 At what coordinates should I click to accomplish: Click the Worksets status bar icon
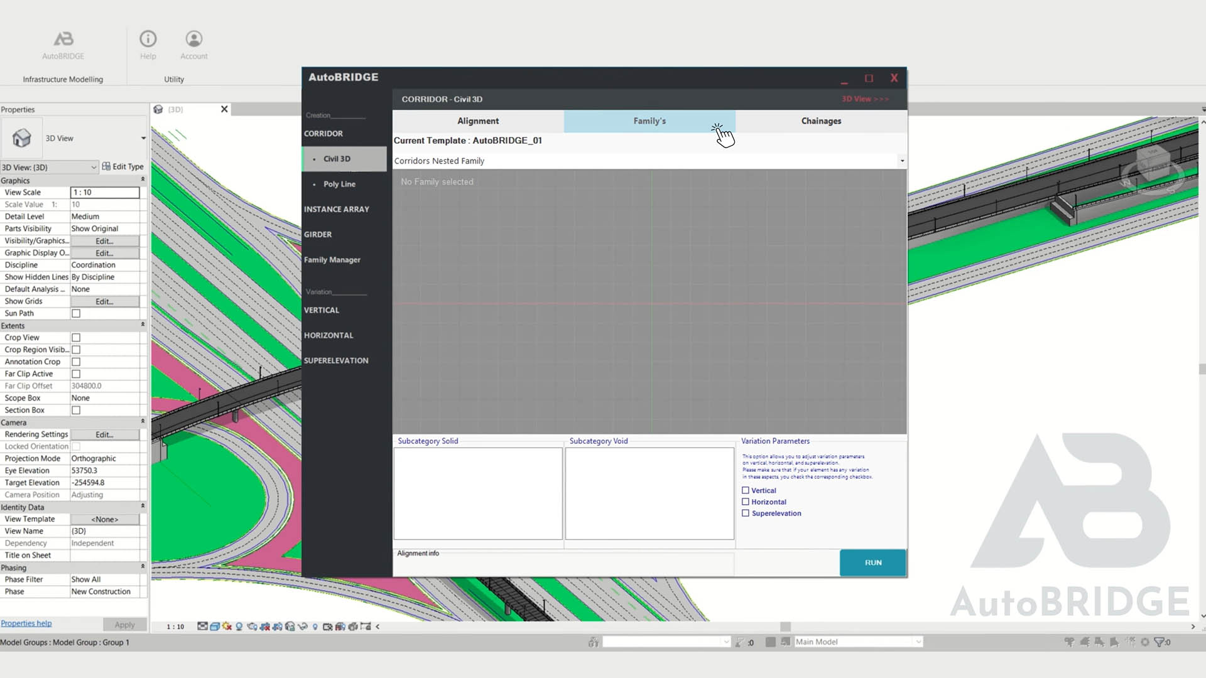592,642
